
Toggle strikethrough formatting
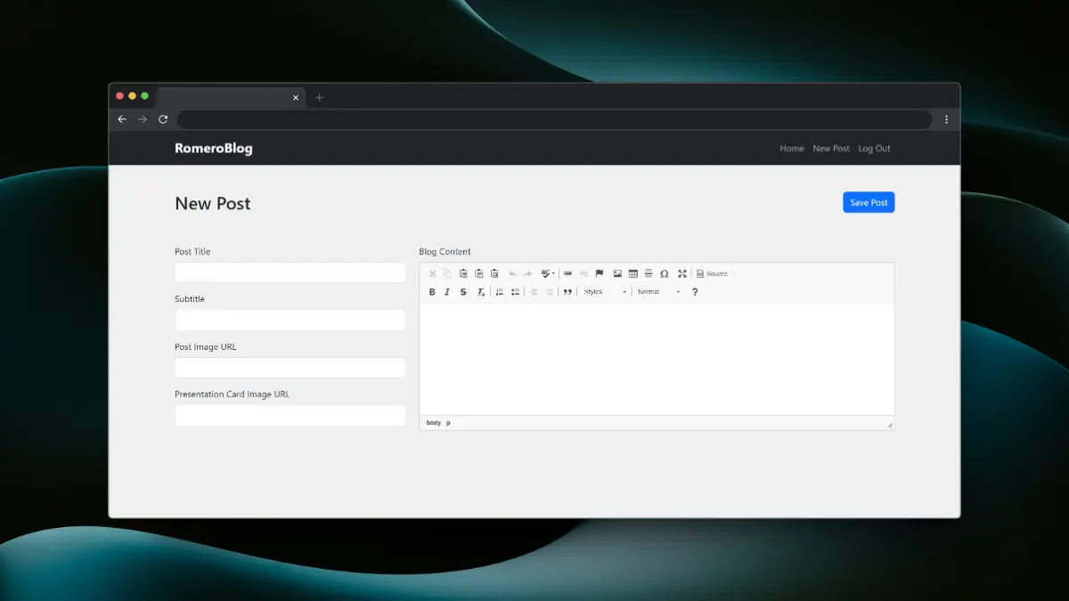pos(463,292)
